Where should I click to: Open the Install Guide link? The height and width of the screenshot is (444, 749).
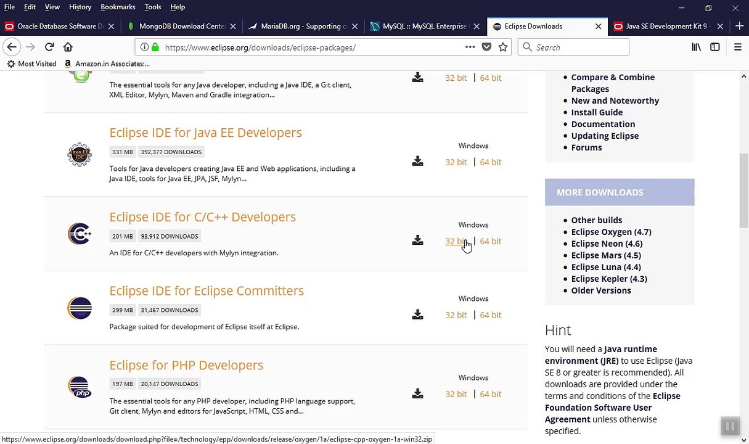pos(597,112)
